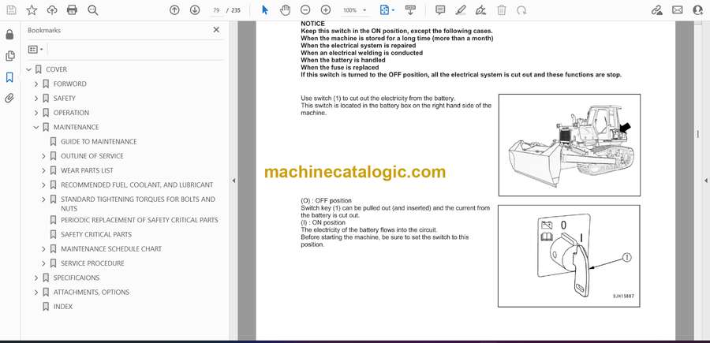Image resolution: width=710 pixels, height=343 pixels.
Task: Click the rotate icon in toolbar
Action: point(521,10)
